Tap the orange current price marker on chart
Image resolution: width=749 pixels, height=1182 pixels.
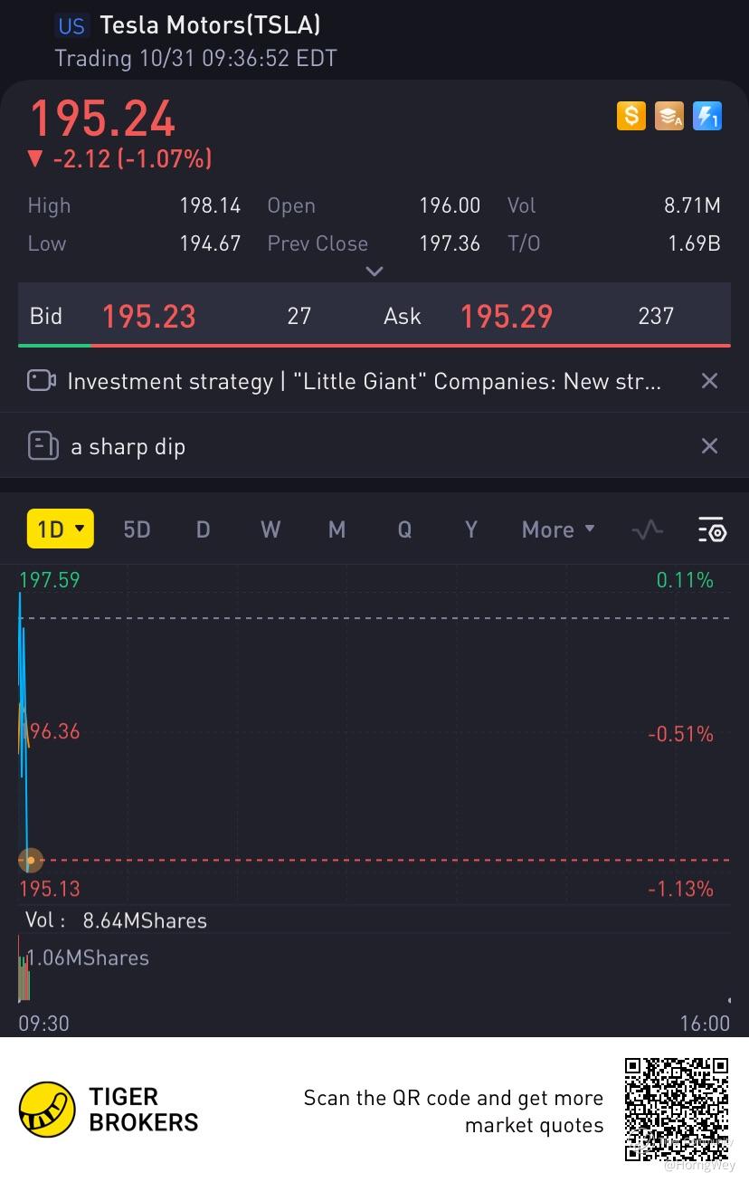(x=31, y=860)
